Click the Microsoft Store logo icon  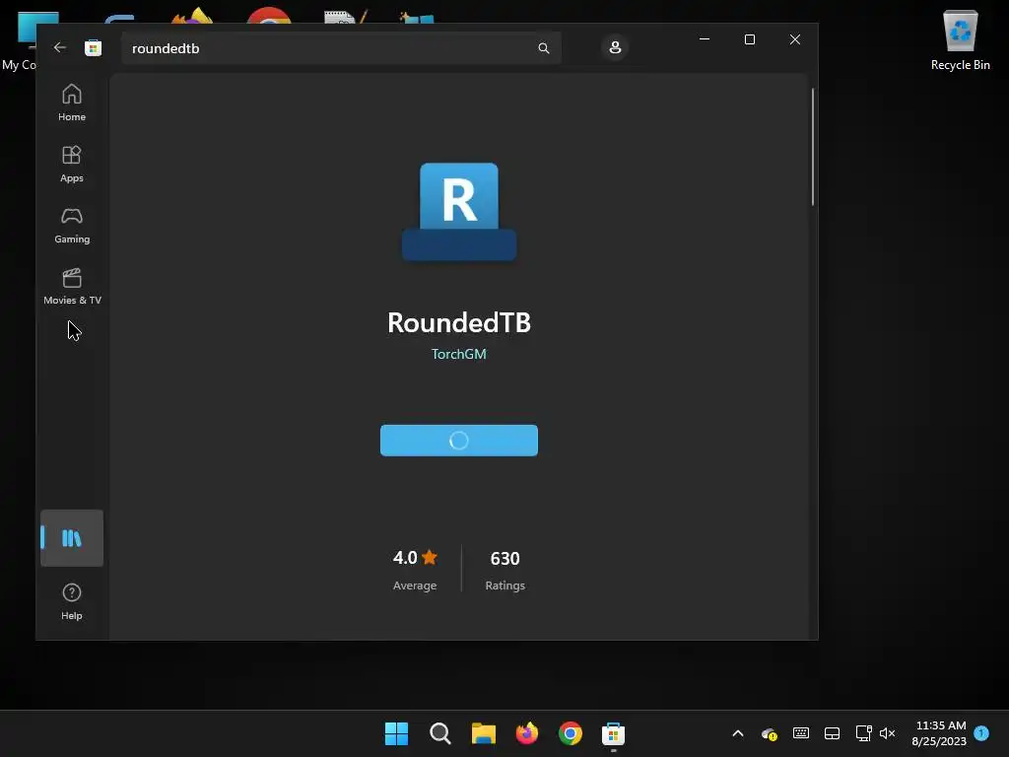coord(94,48)
